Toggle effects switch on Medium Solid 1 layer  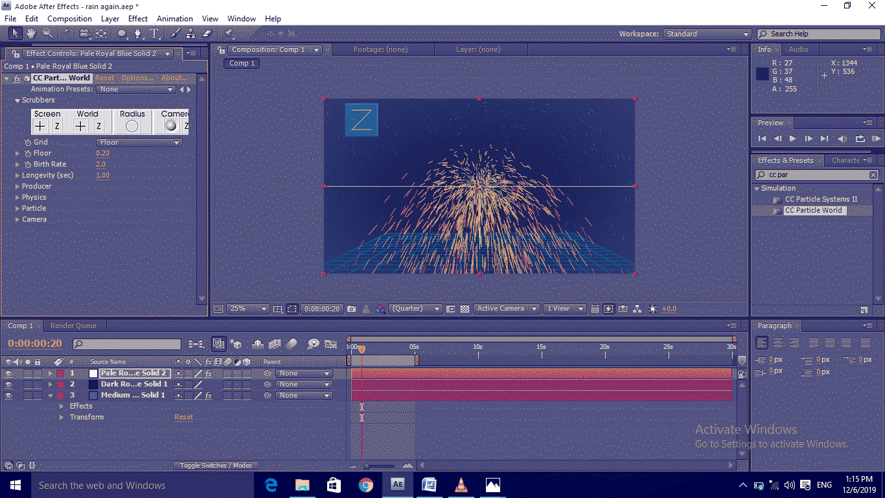[x=209, y=396]
